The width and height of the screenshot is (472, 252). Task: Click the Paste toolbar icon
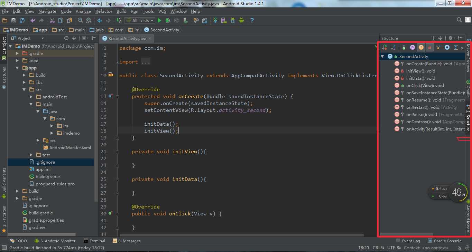point(69,20)
